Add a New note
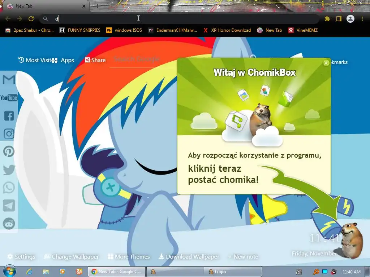The height and width of the screenshot is (277, 370). click(x=243, y=257)
